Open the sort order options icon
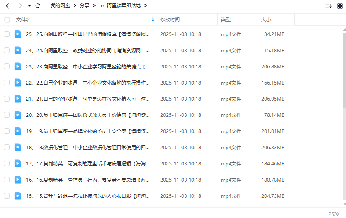The image size is (346, 218). [329, 6]
